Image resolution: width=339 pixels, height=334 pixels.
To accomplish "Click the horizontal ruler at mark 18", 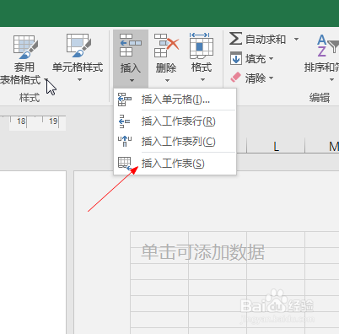I will pyautogui.click(x=21, y=121).
